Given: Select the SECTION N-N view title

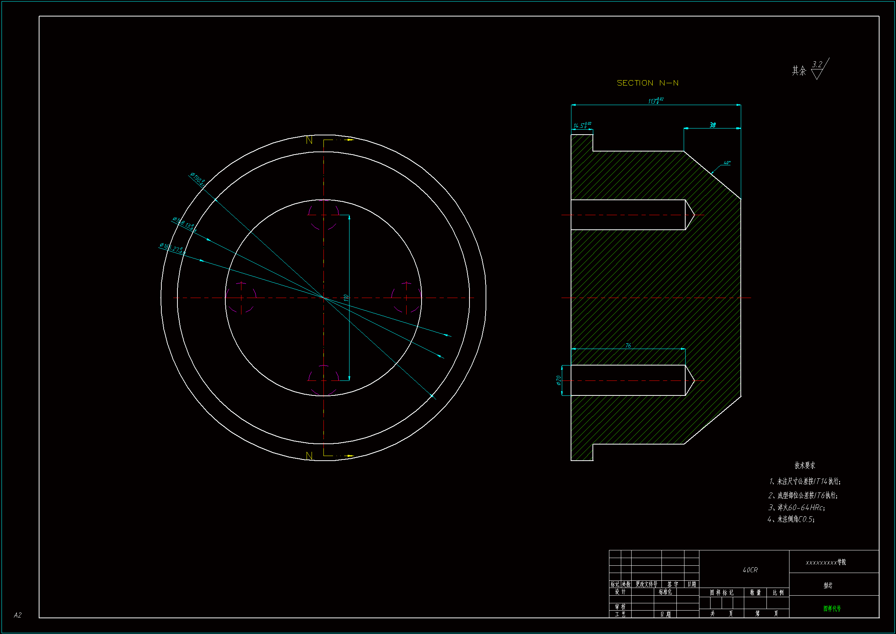Looking at the screenshot, I should (x=647, y=83).
